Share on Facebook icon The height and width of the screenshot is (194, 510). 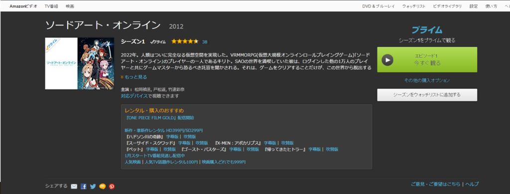tap(84, 187)
